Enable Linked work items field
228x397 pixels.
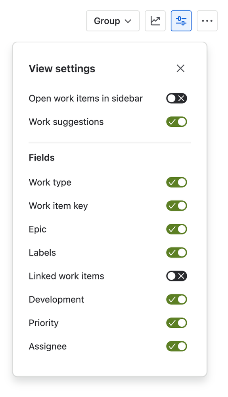click(x=176, y=276)
